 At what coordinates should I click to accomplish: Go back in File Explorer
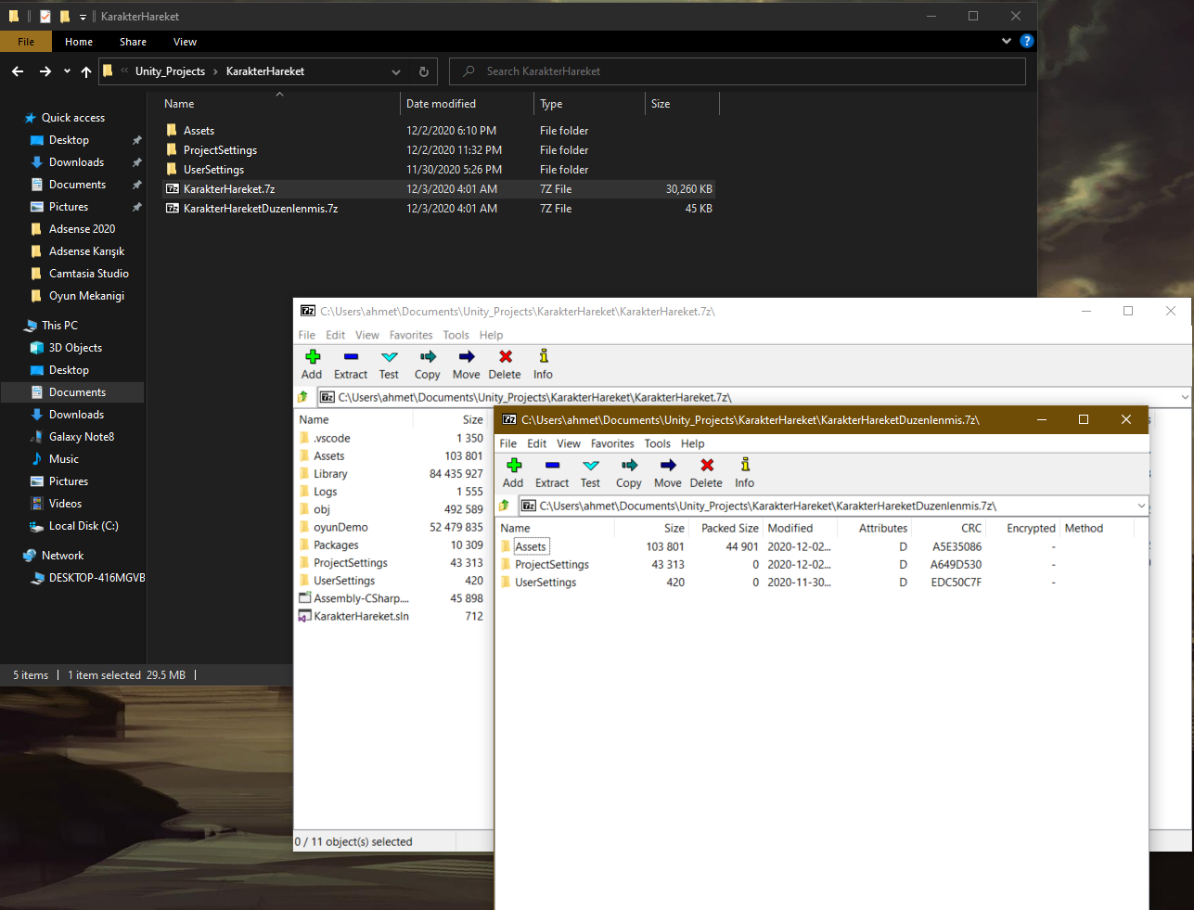[18, 71]
